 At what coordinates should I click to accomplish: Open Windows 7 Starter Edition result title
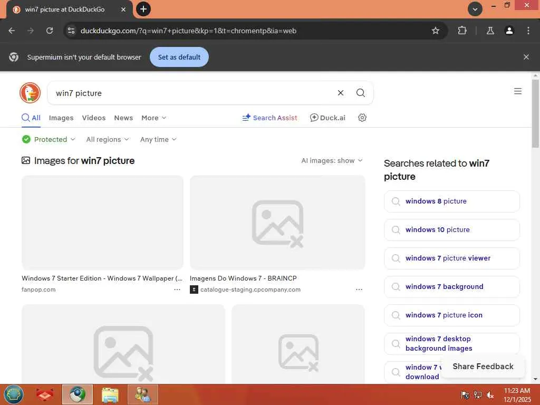point(102,278)
